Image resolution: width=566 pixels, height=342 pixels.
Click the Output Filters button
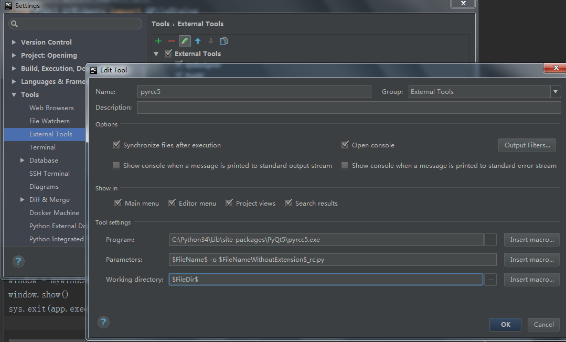point(527,145)
